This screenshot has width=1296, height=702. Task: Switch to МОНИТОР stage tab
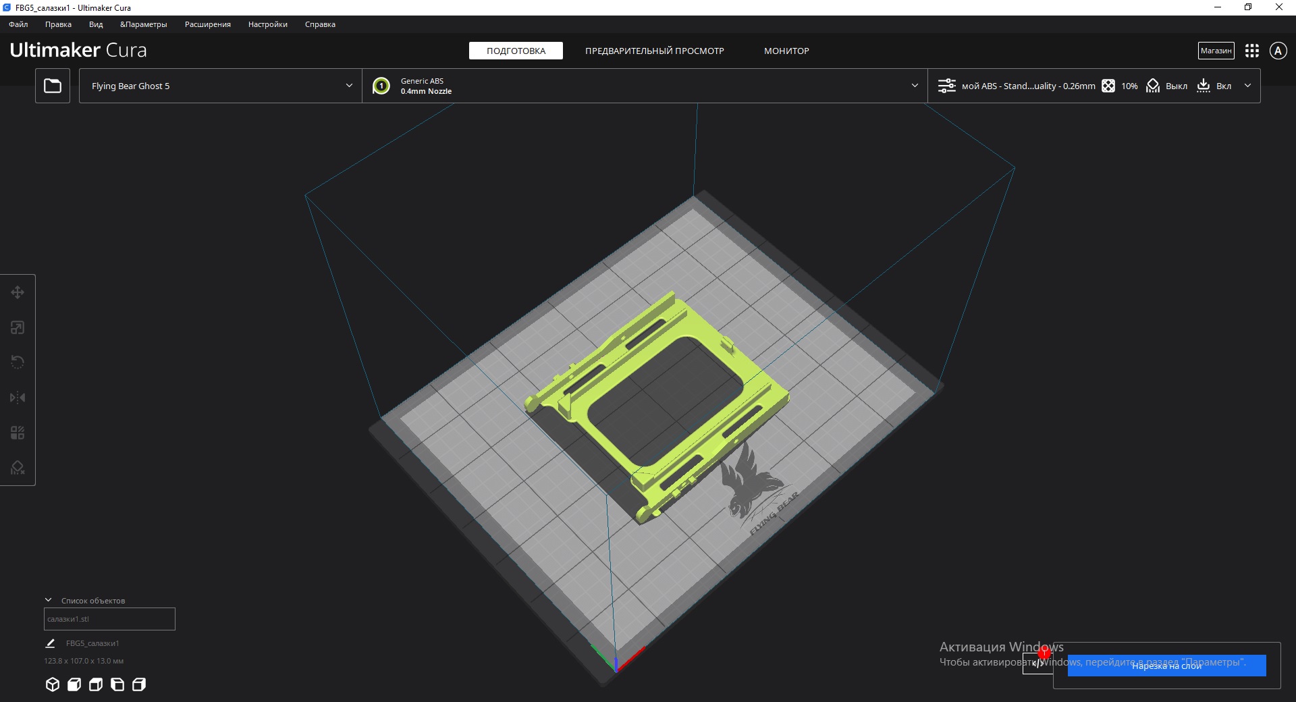click(x=786, y=51)
